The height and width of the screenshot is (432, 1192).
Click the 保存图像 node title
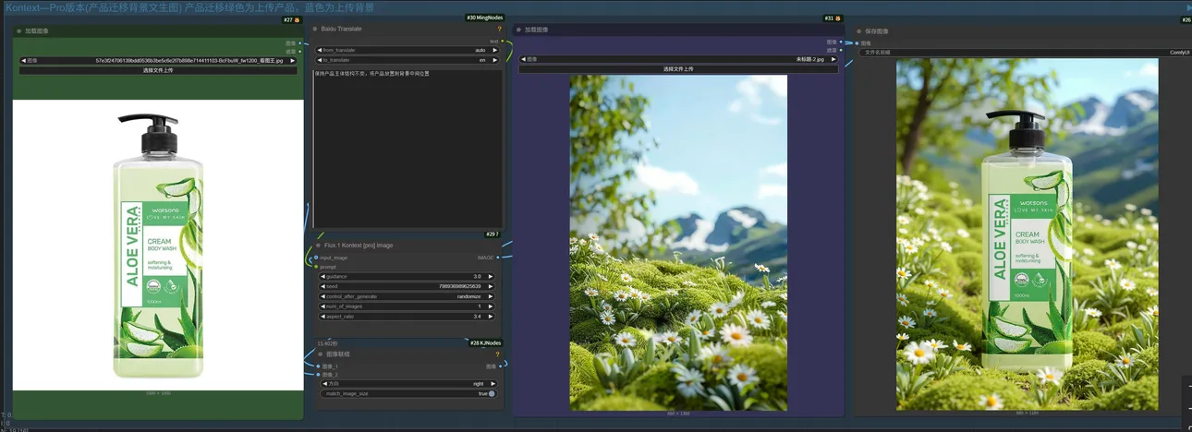(877, 30)
